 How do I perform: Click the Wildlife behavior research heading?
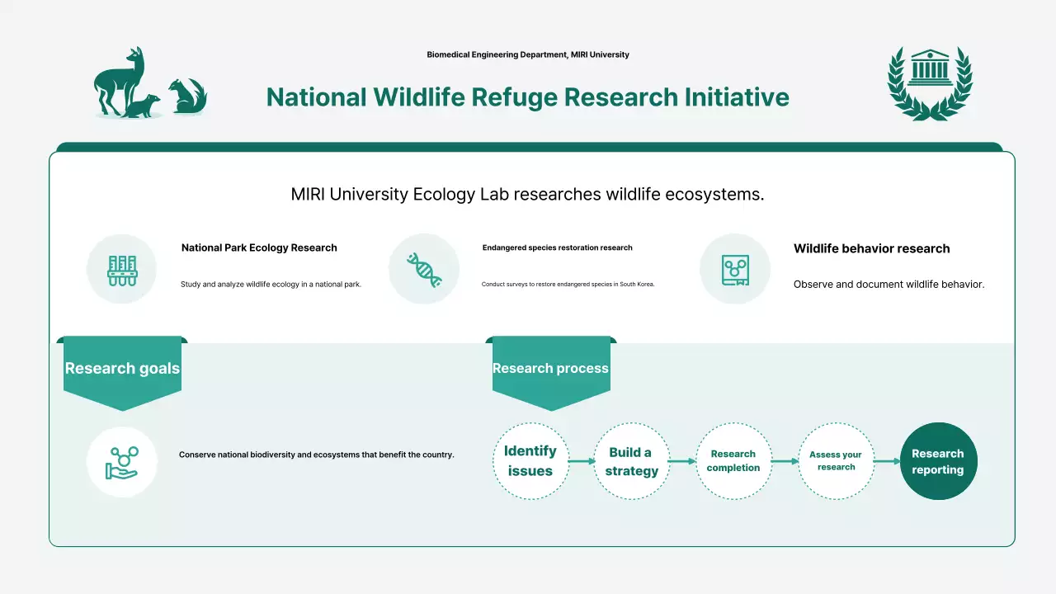[x=871, y=248]
